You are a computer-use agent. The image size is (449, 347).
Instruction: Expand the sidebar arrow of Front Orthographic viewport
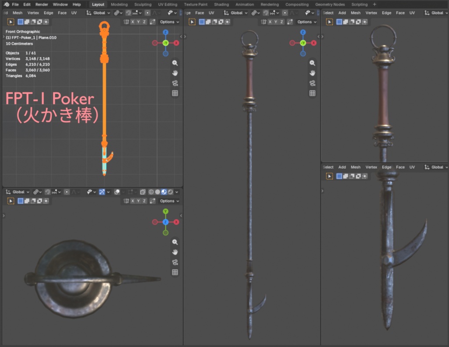tap(181, 37)
